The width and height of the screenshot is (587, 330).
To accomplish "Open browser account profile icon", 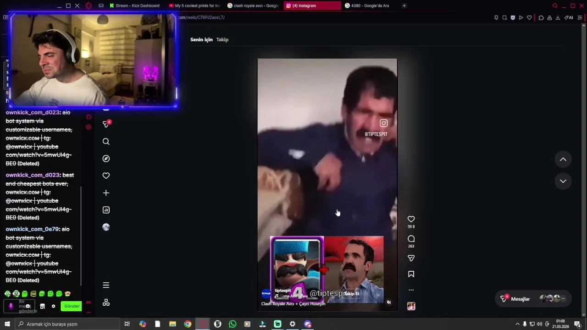I will point(549,18).
